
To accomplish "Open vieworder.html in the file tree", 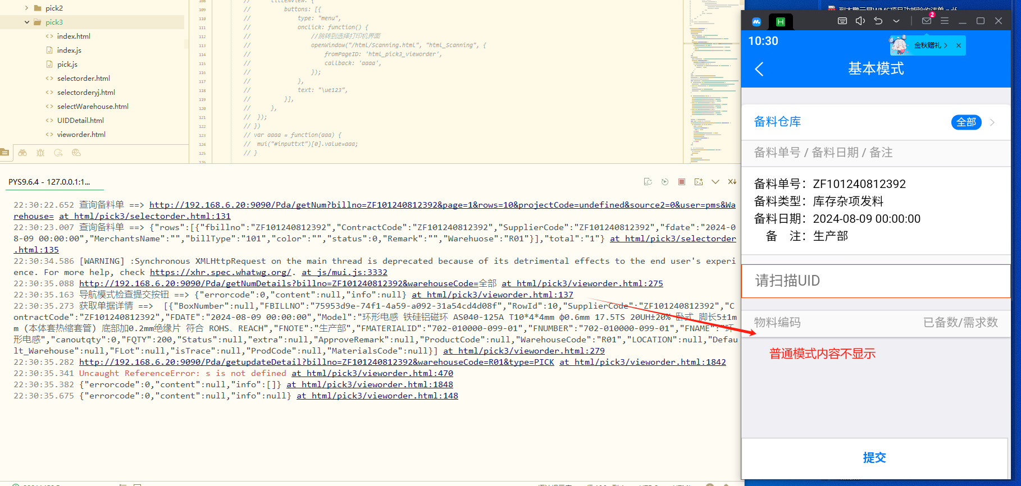I will (81, 135).
